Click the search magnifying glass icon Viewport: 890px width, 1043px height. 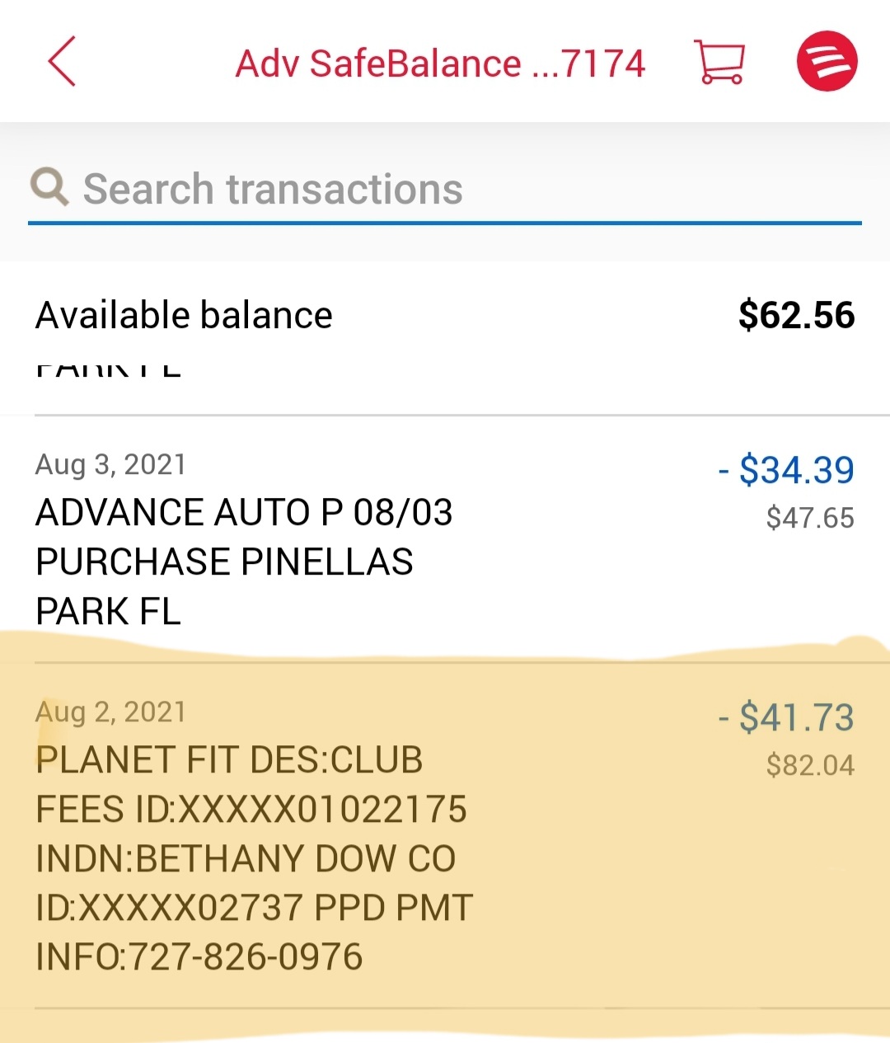[49, 187]
